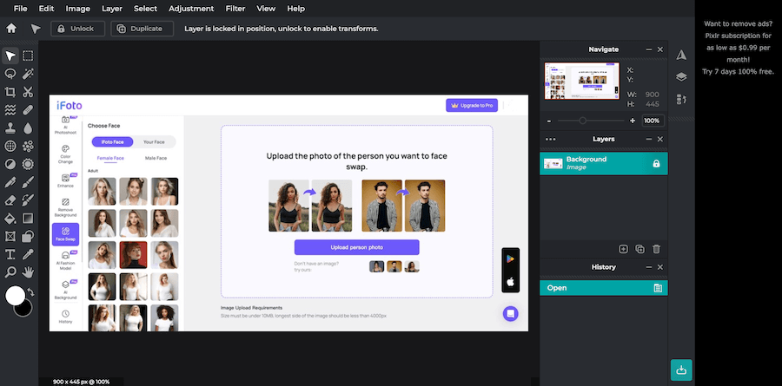Select the Shape tool
Image resolution: width=782 pixels, height=386 pixels.
tap(28, 236)
